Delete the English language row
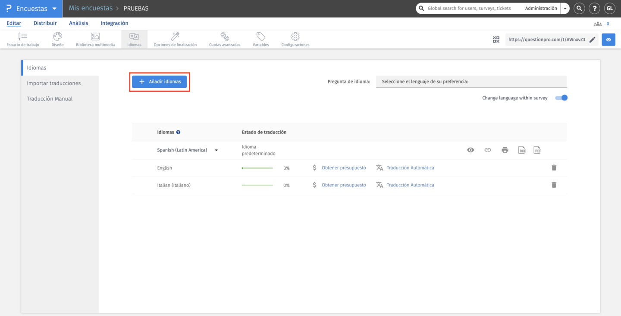This screenshot has height=316, width=621. pos(554,167)
